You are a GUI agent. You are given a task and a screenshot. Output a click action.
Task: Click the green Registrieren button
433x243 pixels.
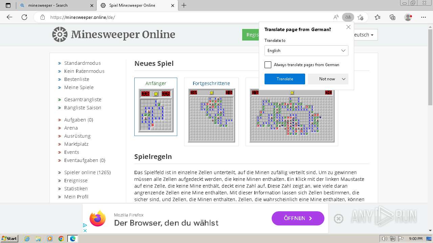tap(251, 35)
